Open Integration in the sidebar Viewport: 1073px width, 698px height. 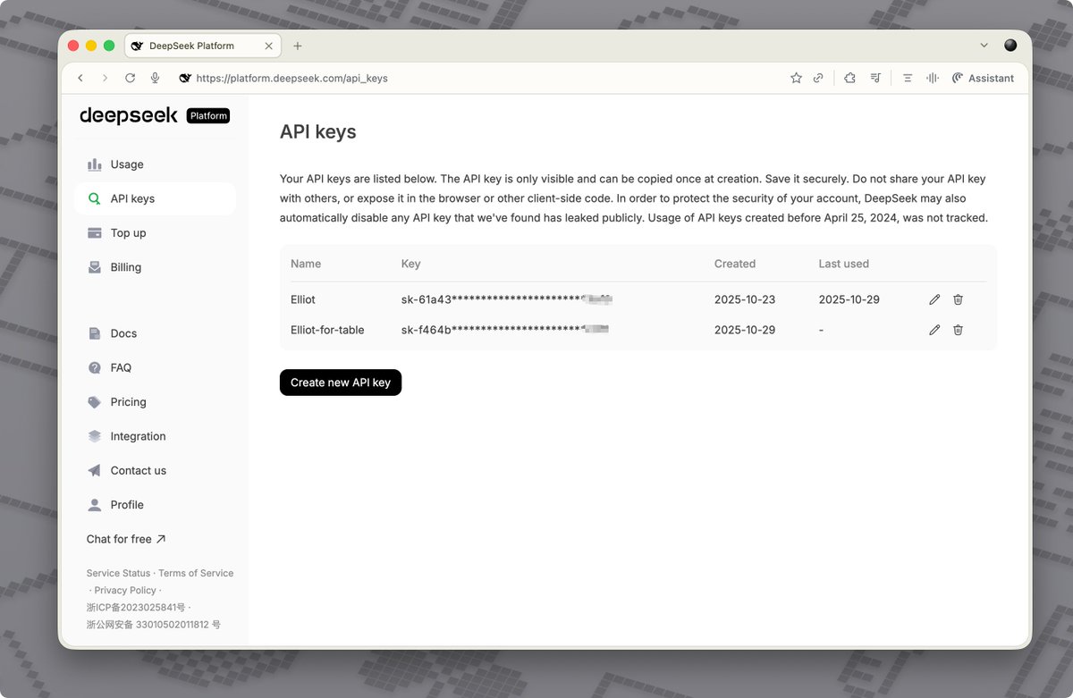coord(155,436)
